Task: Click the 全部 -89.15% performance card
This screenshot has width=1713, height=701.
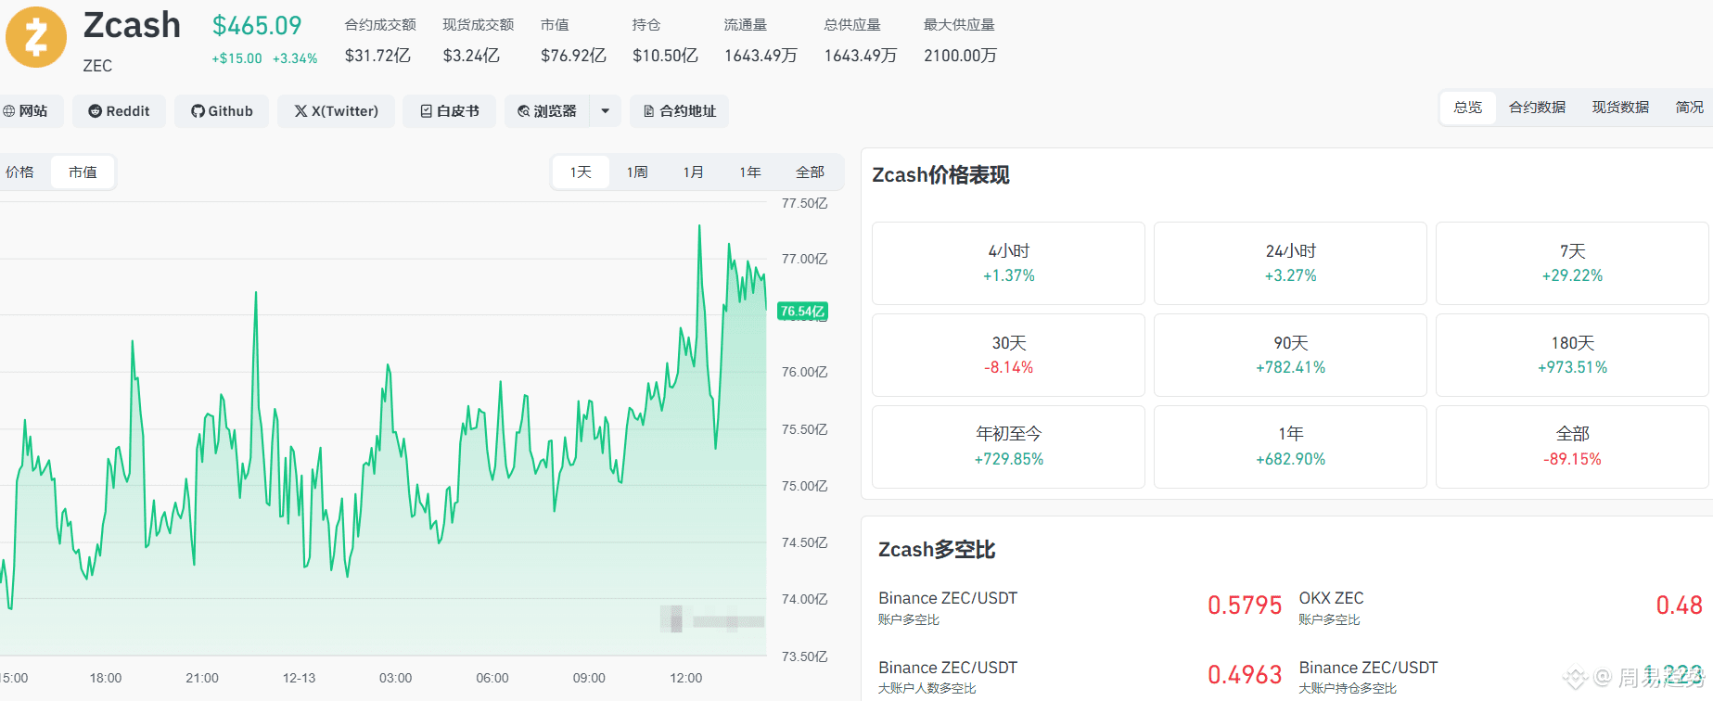Action: [1573, 447]
